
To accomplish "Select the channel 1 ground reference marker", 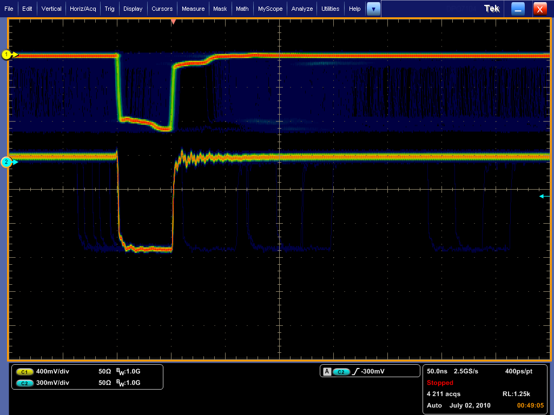I will 9,55.
